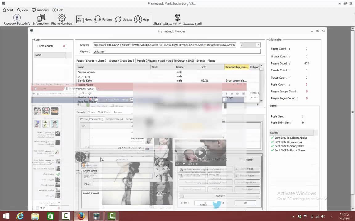Click the taskbar clock showing 11:02
355x221 pixels.
point(344,216)
